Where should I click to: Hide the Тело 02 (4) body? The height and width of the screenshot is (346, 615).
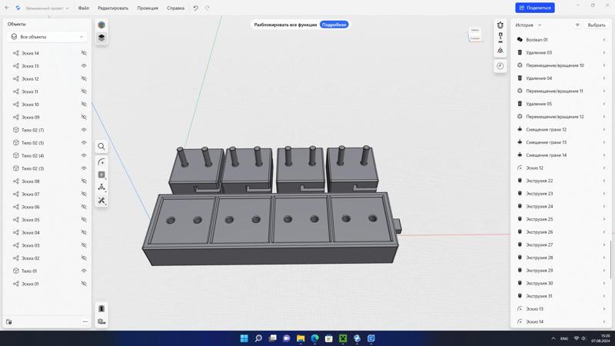84,156
